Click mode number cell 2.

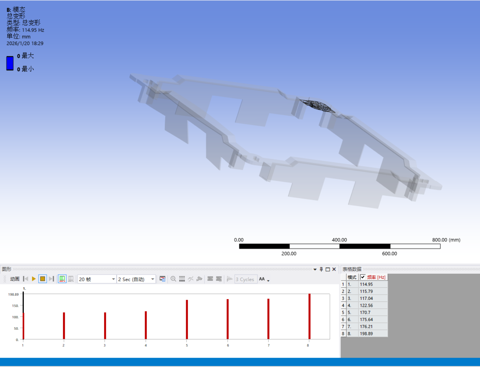[x=352, y=291]
